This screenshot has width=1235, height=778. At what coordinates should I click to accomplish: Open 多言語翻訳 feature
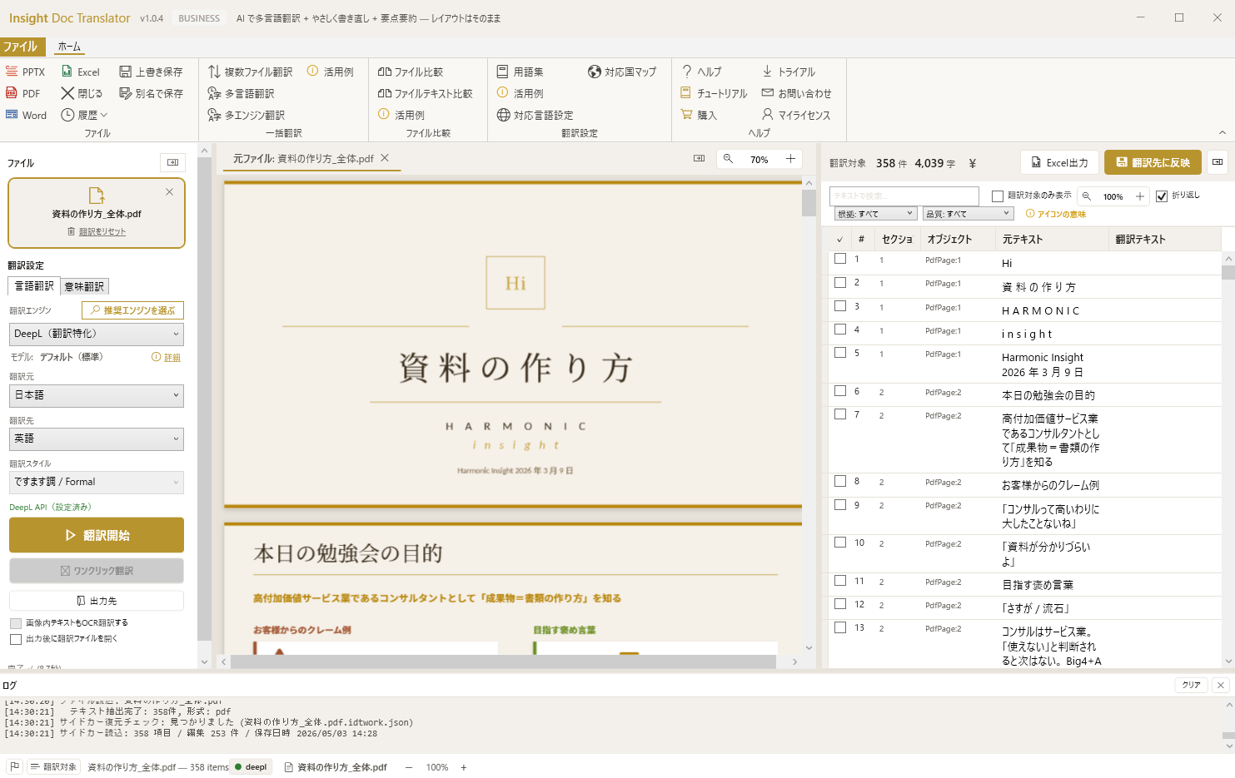tap(241, 93)
